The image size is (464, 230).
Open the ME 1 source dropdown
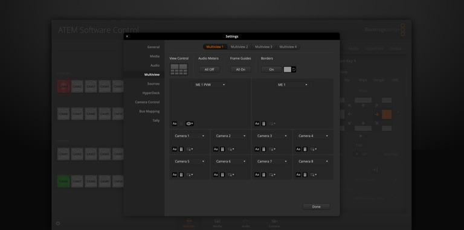(x=292, y=85)
